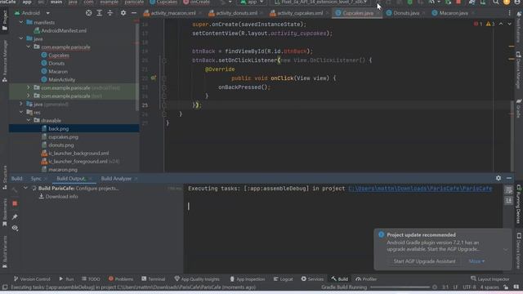
Task: Open editor tabs more options menu
Action: coord(509,13)
